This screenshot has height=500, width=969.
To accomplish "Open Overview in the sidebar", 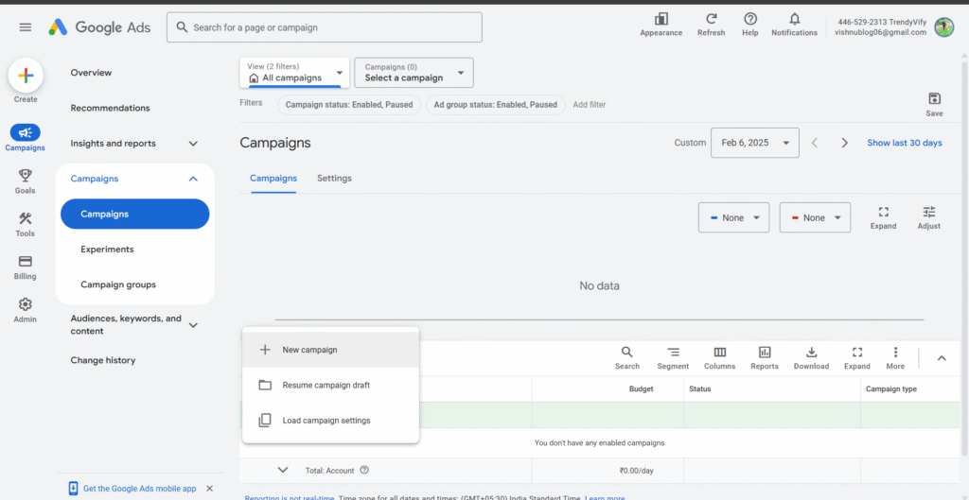I will pyautogui.click(x=91, y=73).
